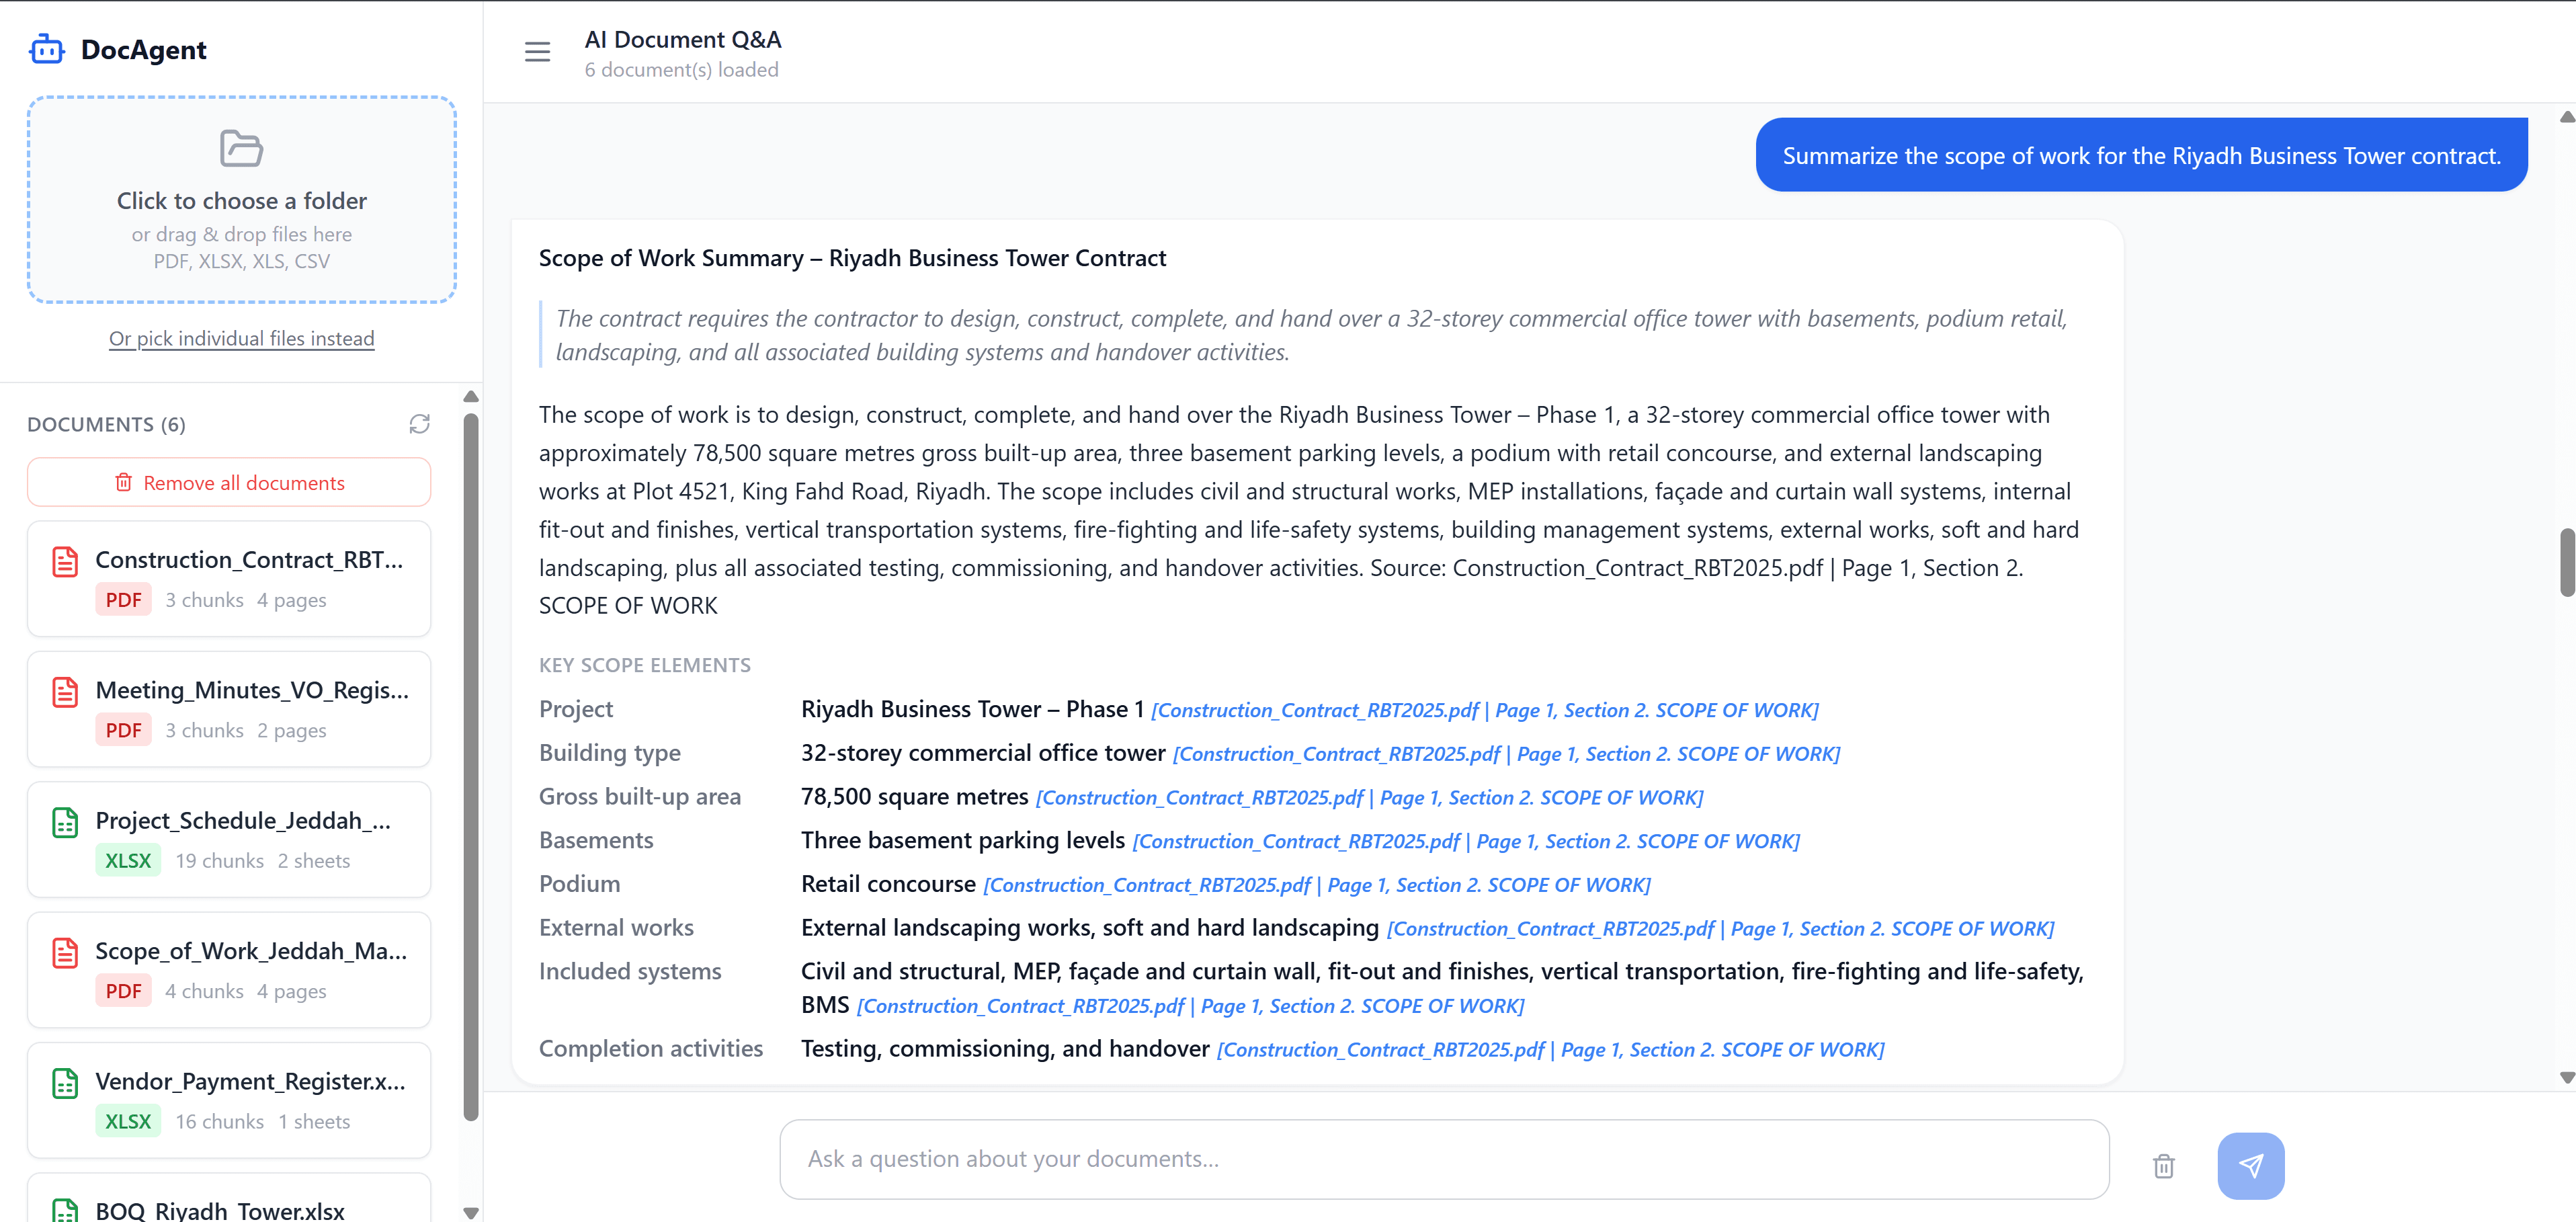Open citation link in Completion activities row
Image resolution: width=2576 pixels, height=1222 pixels.
coord(1550,1050)
